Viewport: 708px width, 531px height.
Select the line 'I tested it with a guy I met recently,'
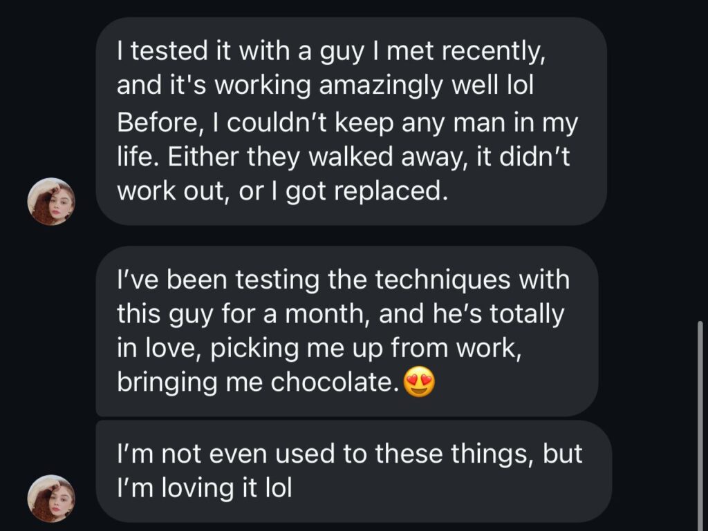tap(331, 51)
